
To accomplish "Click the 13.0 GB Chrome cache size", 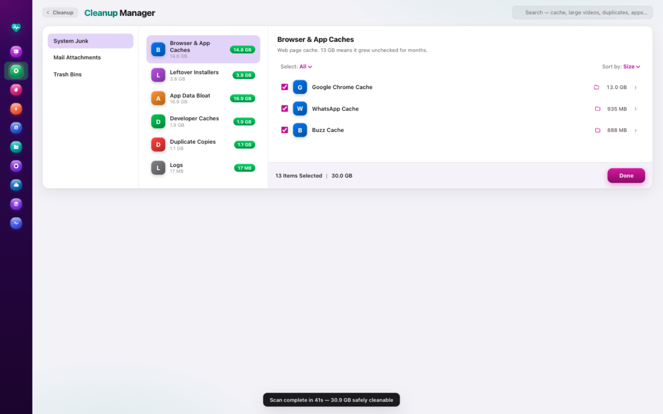I will [617, 87].
